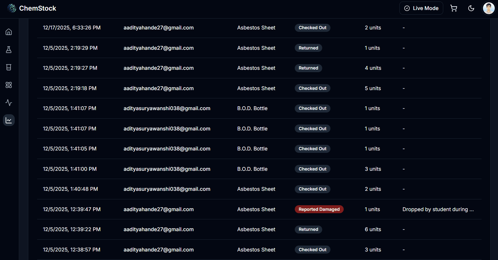Click the '4 units' quantity cell

[373, 68]
